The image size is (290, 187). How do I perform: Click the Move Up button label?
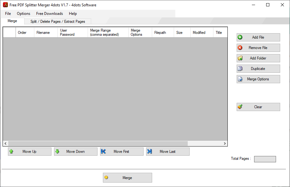tap(30, 152)
